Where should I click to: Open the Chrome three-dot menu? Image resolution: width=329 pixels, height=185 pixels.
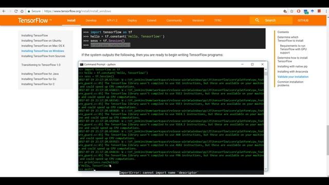326,11
